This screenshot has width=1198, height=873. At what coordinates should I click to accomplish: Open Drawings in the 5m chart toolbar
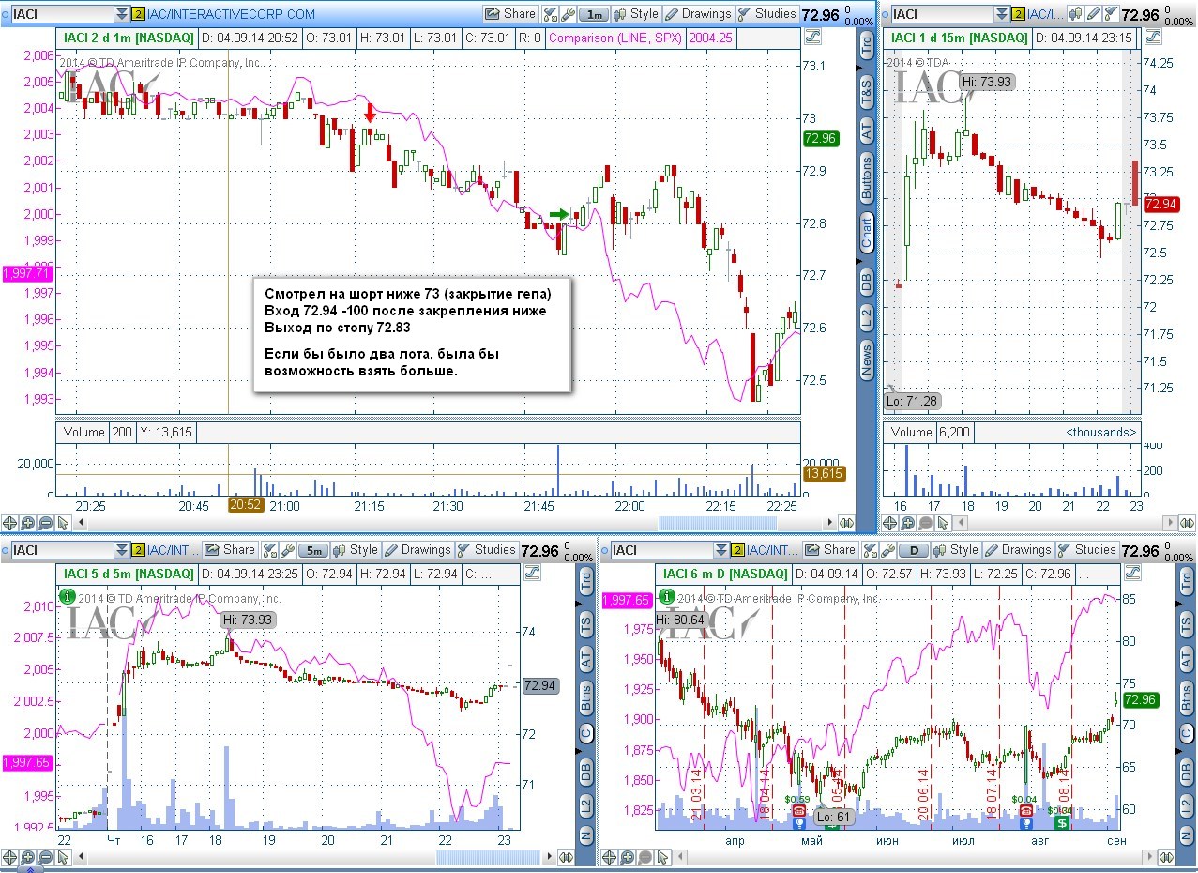coord(417,550)
